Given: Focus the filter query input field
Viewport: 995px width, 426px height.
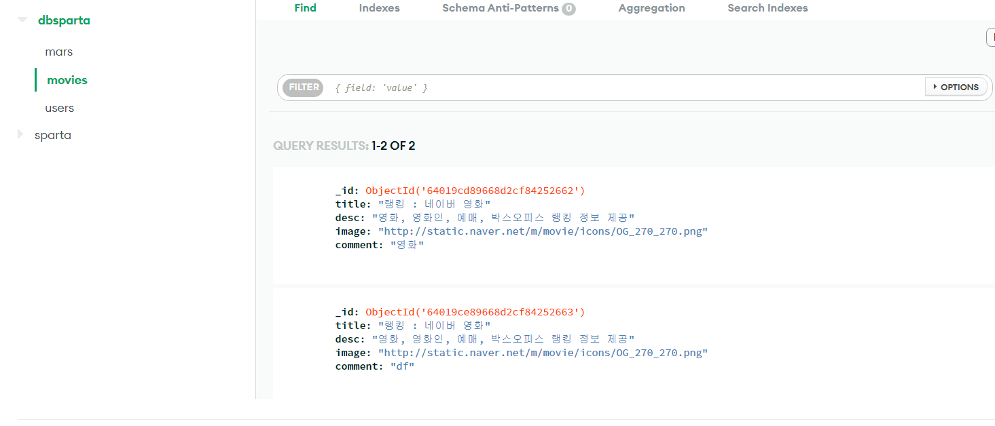Looking at the screenshot, I should click(625, 88).
